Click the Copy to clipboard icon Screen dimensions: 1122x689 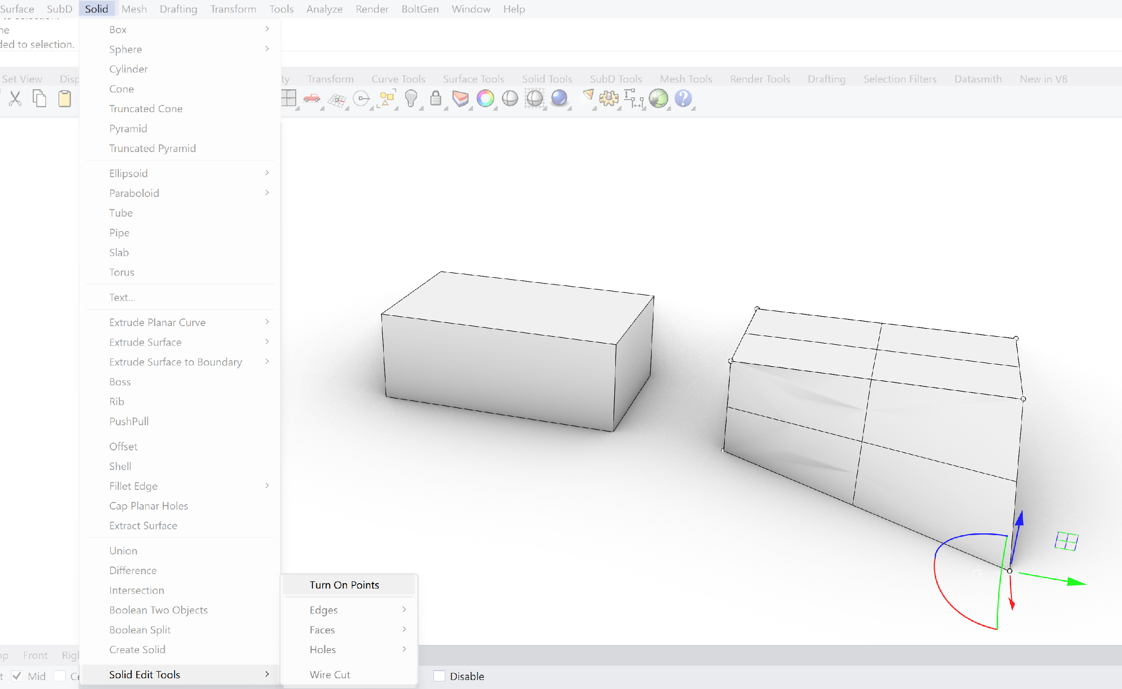pos(39,98)
